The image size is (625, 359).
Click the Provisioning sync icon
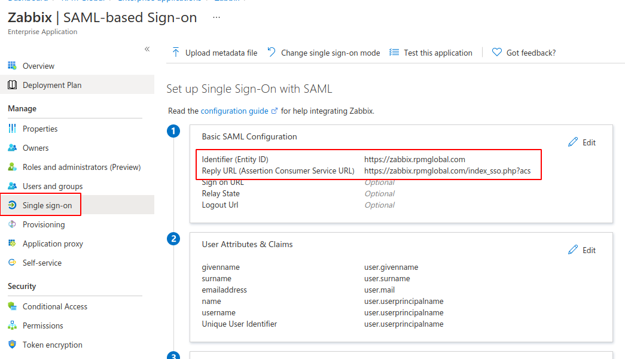12,224
